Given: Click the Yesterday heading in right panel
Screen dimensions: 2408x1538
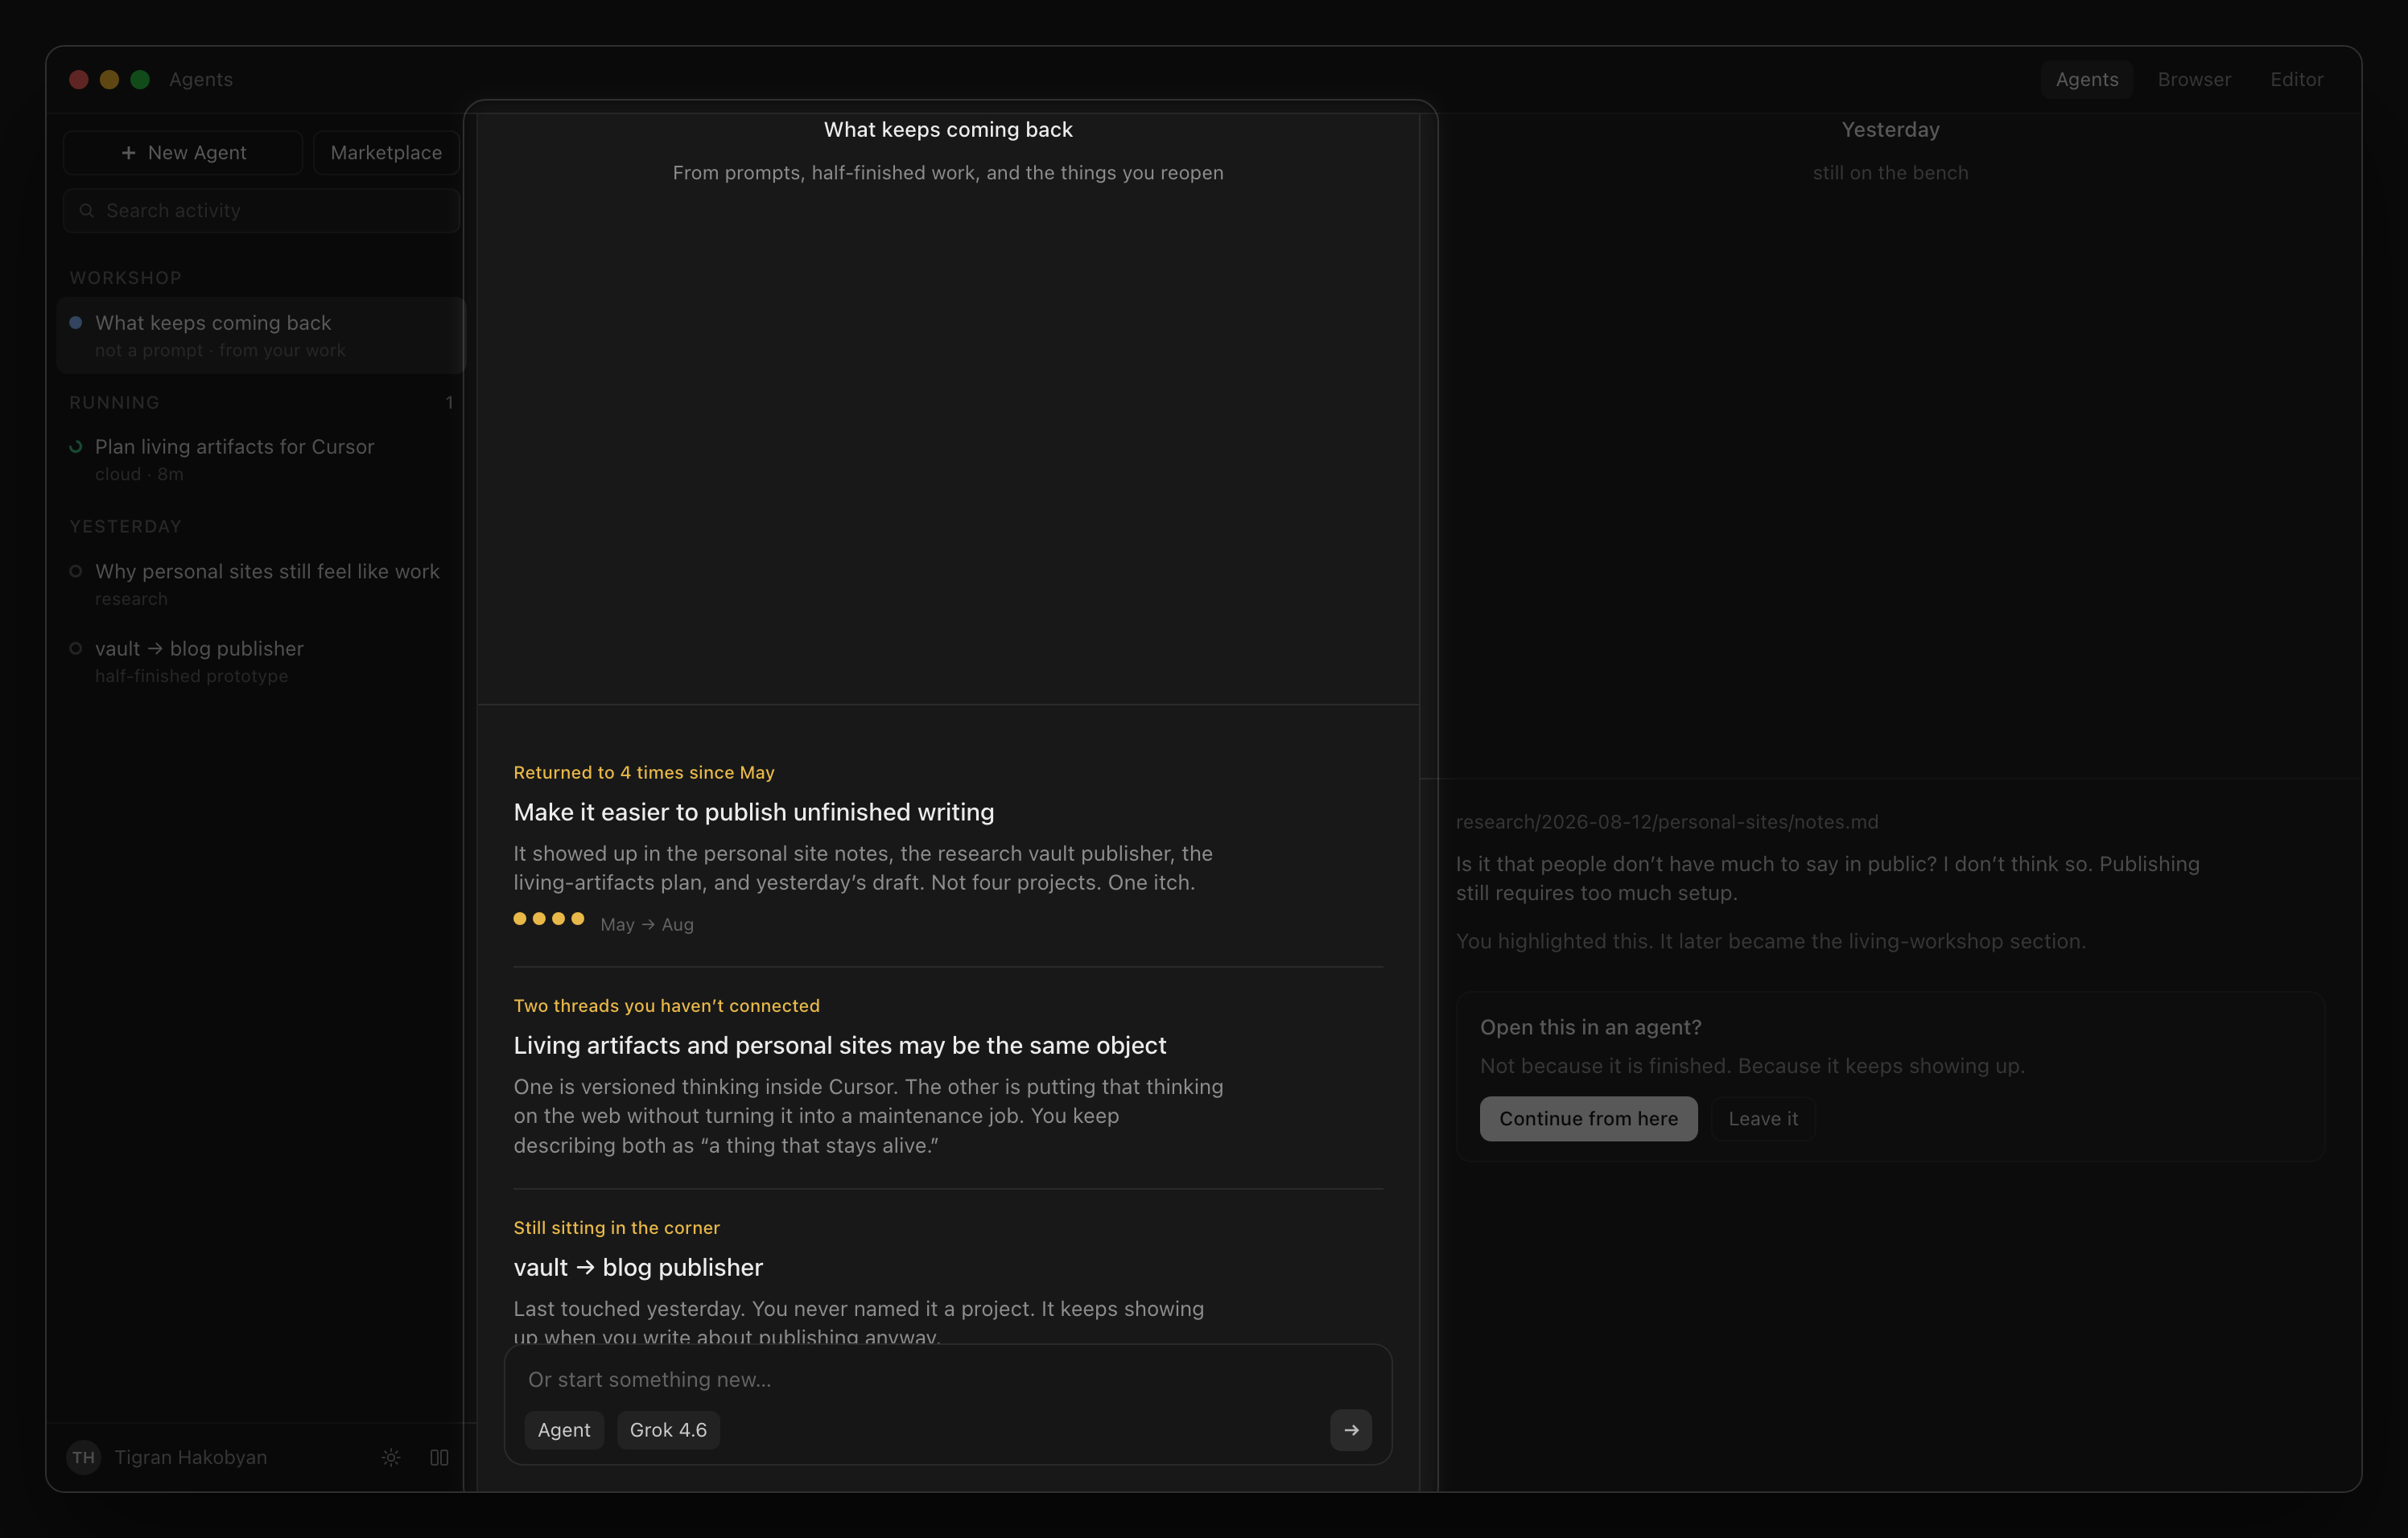Looking at the screenshot, I should tap(1890, 130).
